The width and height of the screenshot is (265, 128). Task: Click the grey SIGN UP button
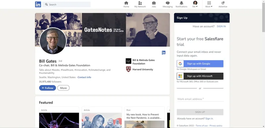click(x=200, y=112)
